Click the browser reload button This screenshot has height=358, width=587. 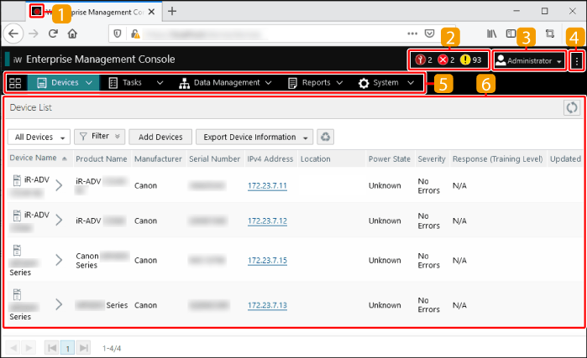pyautogui.click(x=53, y=34)
